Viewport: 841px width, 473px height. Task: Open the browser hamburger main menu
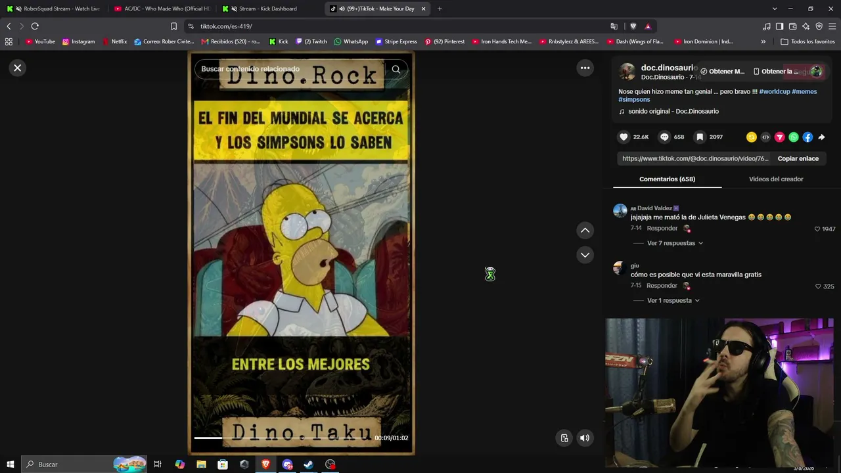pos(832,26)
